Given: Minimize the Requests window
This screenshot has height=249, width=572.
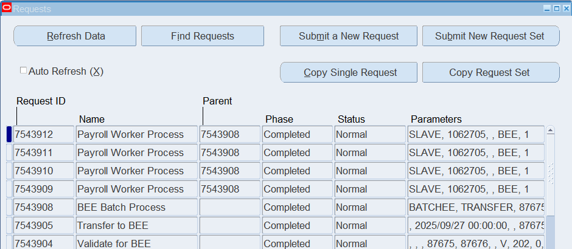Looking at the screenshot, I should click(x=547, y=9).
